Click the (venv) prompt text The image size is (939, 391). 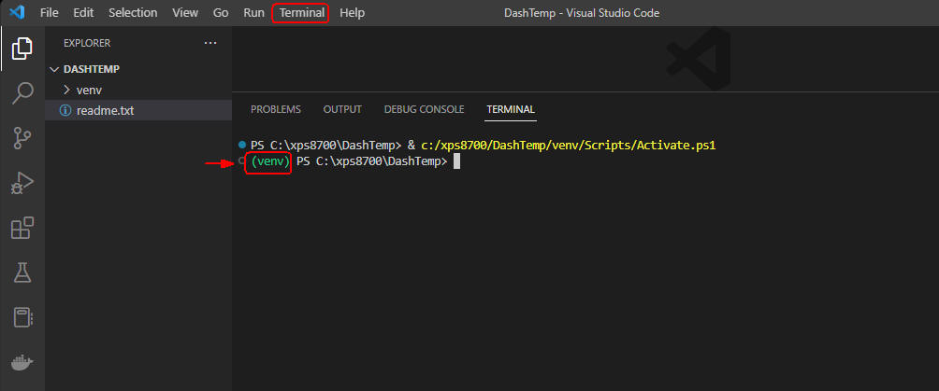[270, 161]
